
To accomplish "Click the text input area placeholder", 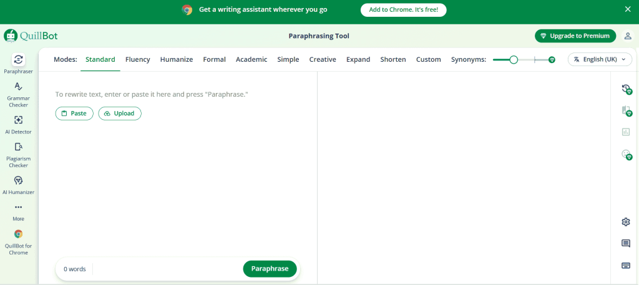I will (x=152, y=94).
